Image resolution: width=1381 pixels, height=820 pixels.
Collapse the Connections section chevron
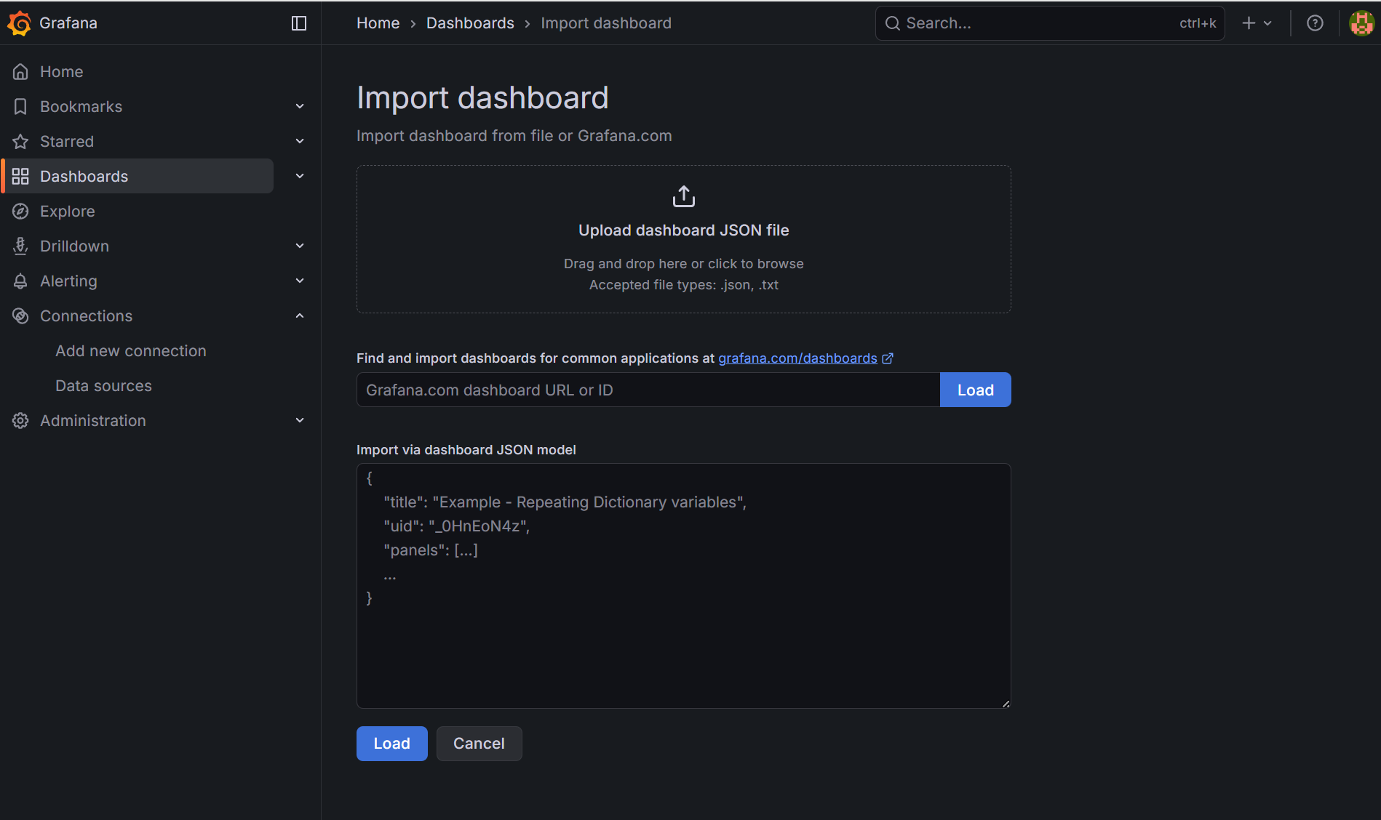(300, 316)
